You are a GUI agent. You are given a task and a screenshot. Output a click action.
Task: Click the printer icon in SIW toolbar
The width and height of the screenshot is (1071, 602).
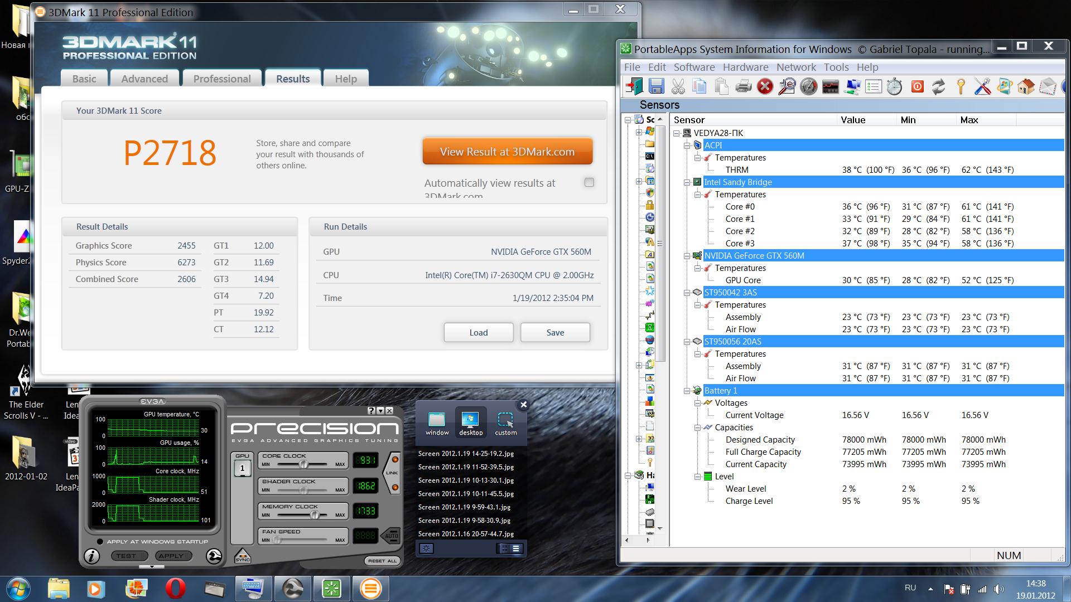[x=743, y=86]
